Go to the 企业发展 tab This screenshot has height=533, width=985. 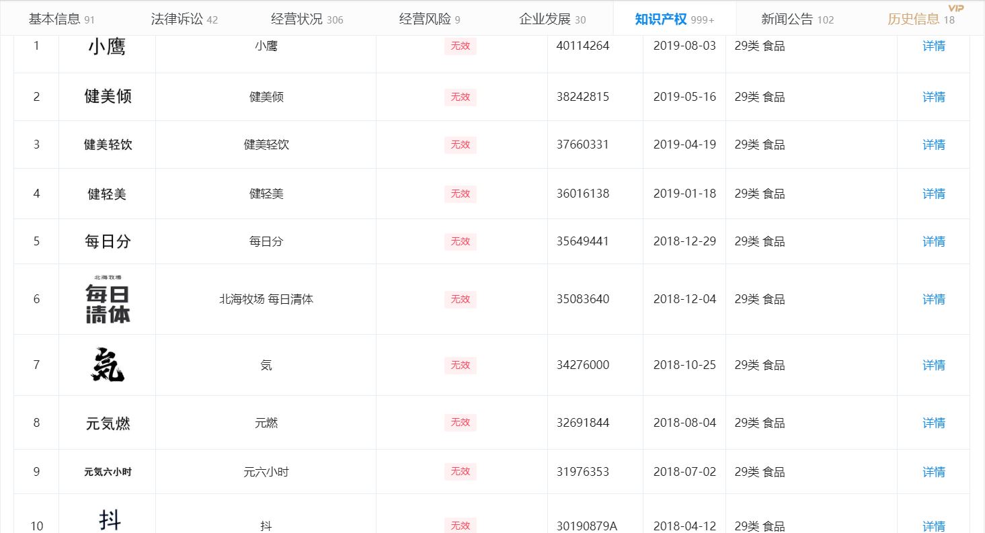click(552, 19)
